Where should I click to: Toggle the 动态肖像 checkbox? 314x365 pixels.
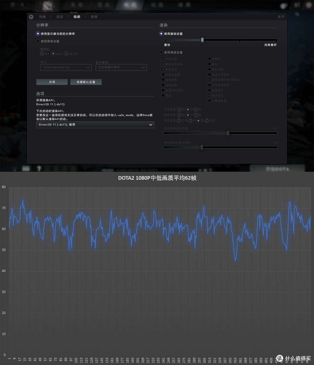pyautogui.click(x=163, y=59)
